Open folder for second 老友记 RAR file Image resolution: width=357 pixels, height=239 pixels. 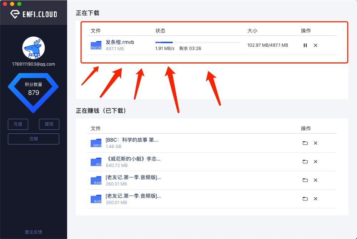305,199
